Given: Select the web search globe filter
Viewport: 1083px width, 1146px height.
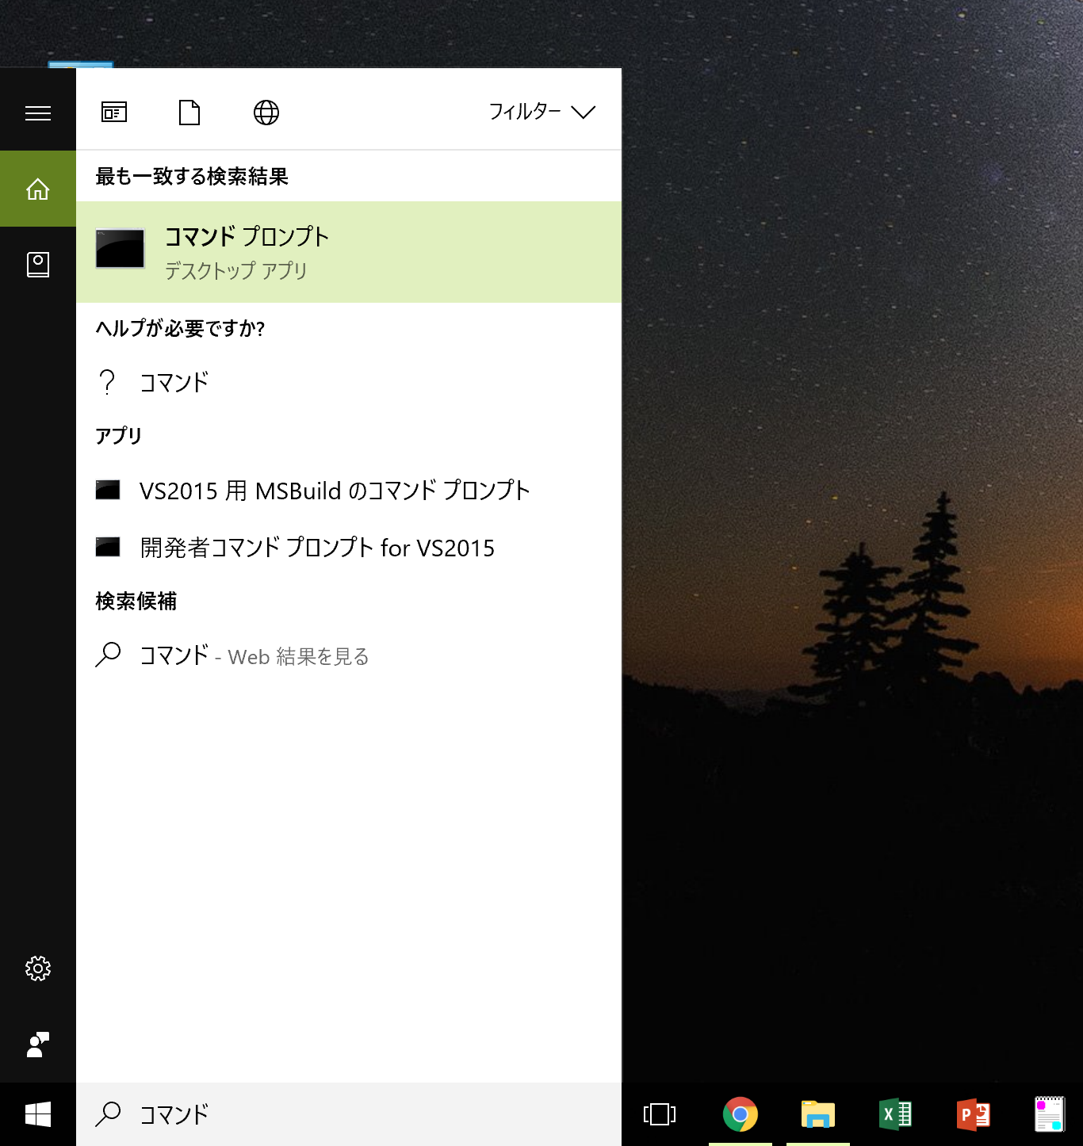Looking at the screenshot, I should point(266,112).
